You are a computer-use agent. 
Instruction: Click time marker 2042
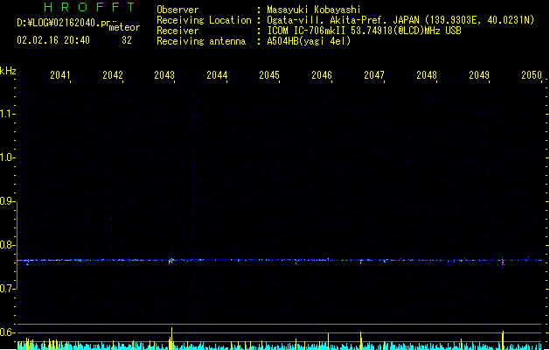click(113, 75)
